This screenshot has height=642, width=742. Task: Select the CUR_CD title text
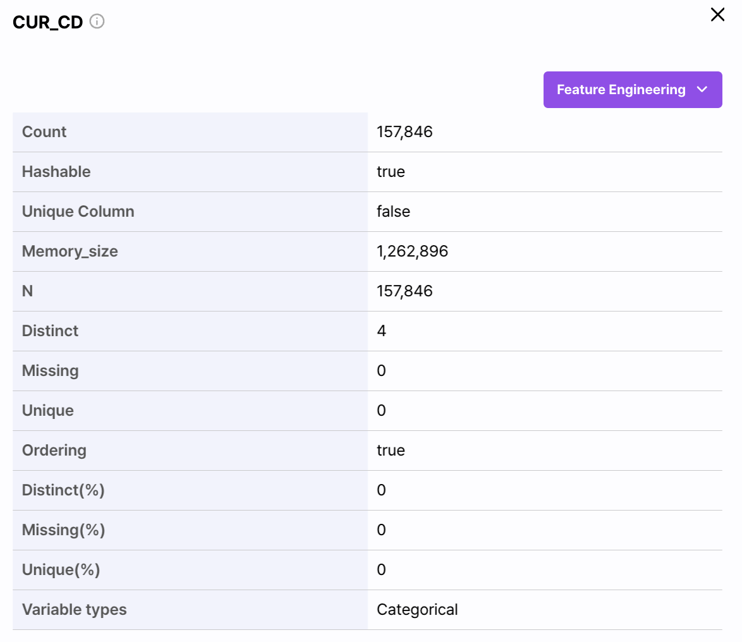[48, 22]
